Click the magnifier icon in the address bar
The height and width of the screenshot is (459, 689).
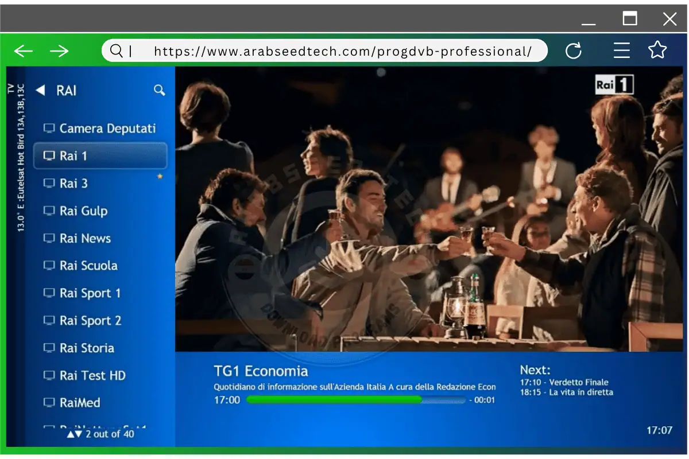pos(117,51)
